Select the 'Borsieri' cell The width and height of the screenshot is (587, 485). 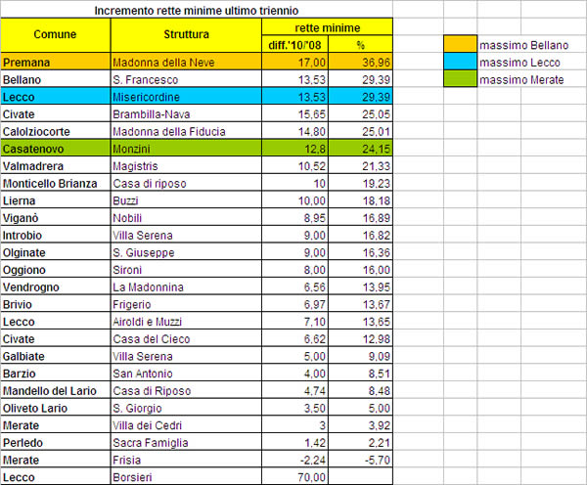[x=186, y=476]
